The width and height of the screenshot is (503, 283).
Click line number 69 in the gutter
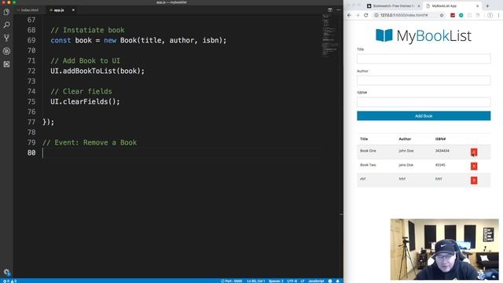tap(31, 40)
